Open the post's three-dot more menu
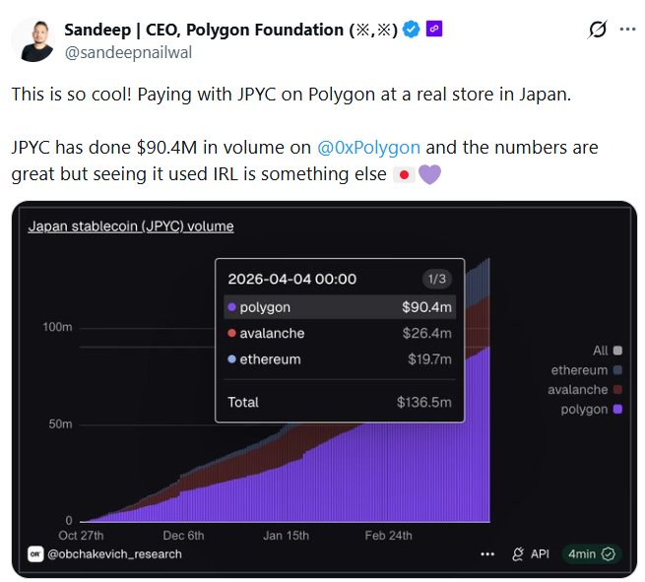This screenshot has width=645, height=582. [x=627, y=30]
